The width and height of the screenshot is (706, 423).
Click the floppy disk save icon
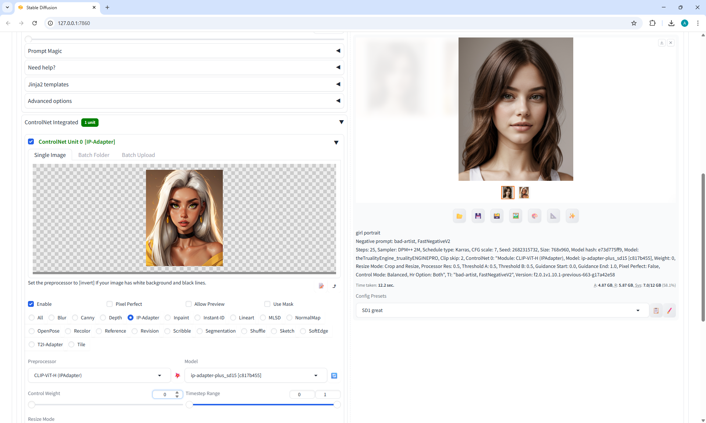coord(478,216)
